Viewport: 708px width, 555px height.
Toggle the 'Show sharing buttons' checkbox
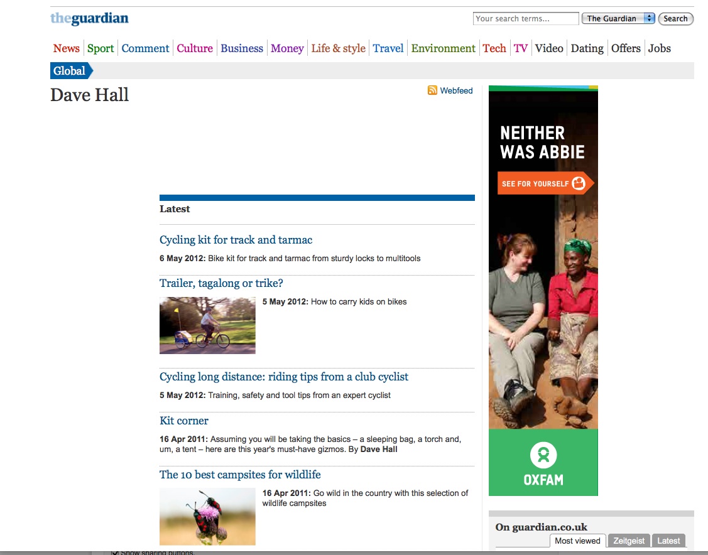tap(114, 552)
